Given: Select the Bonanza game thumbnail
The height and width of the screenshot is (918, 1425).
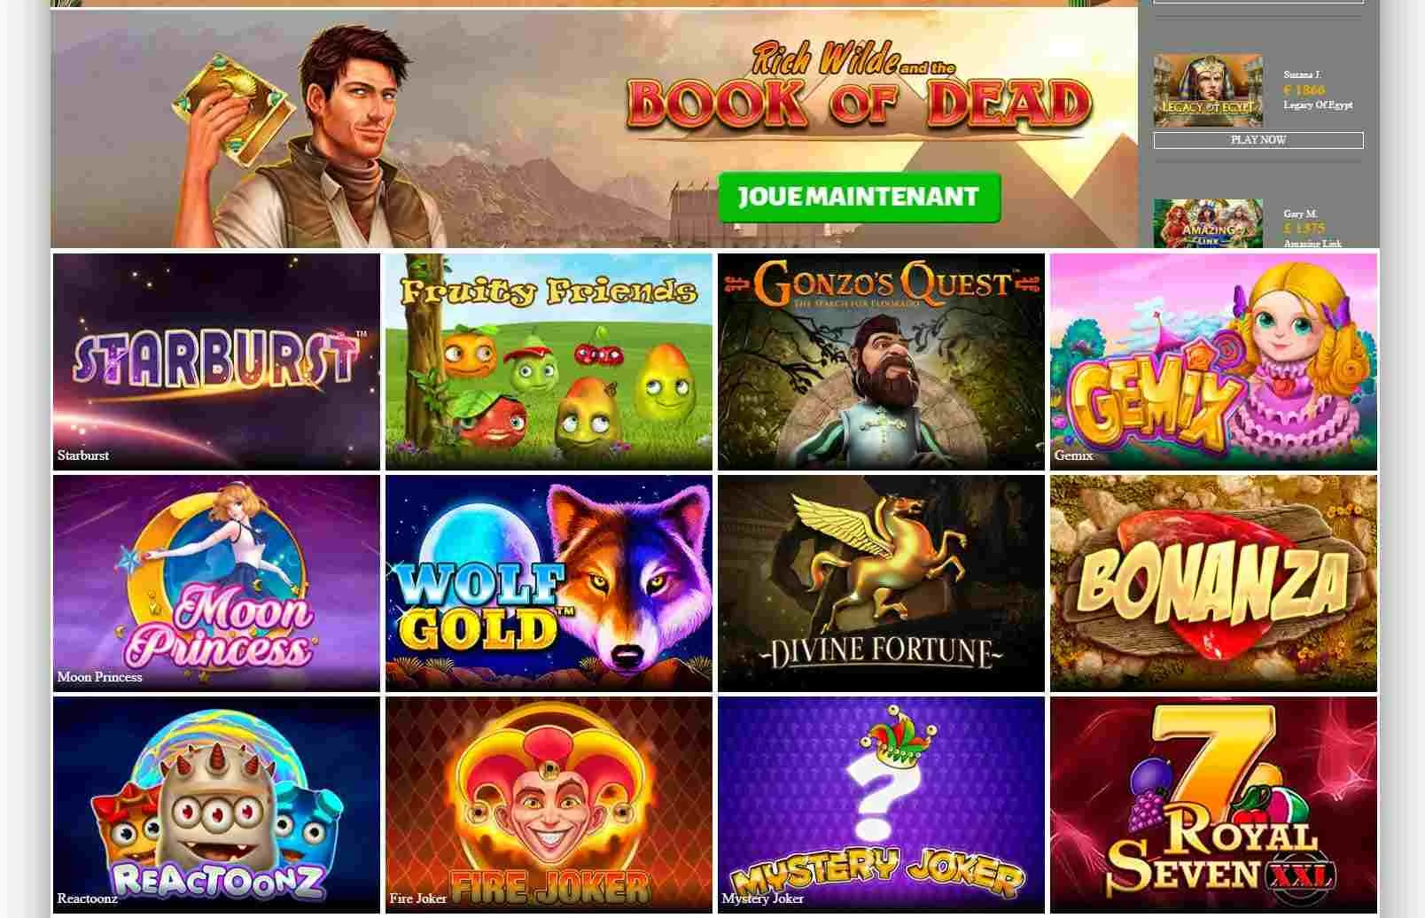Looking at the screenshot, I should pos(1213,583).
